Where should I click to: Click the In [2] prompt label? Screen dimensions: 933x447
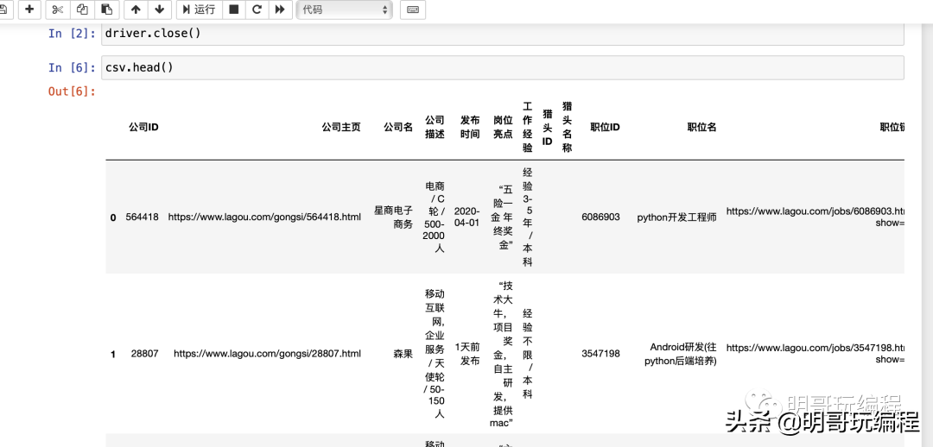click(72, 34)
